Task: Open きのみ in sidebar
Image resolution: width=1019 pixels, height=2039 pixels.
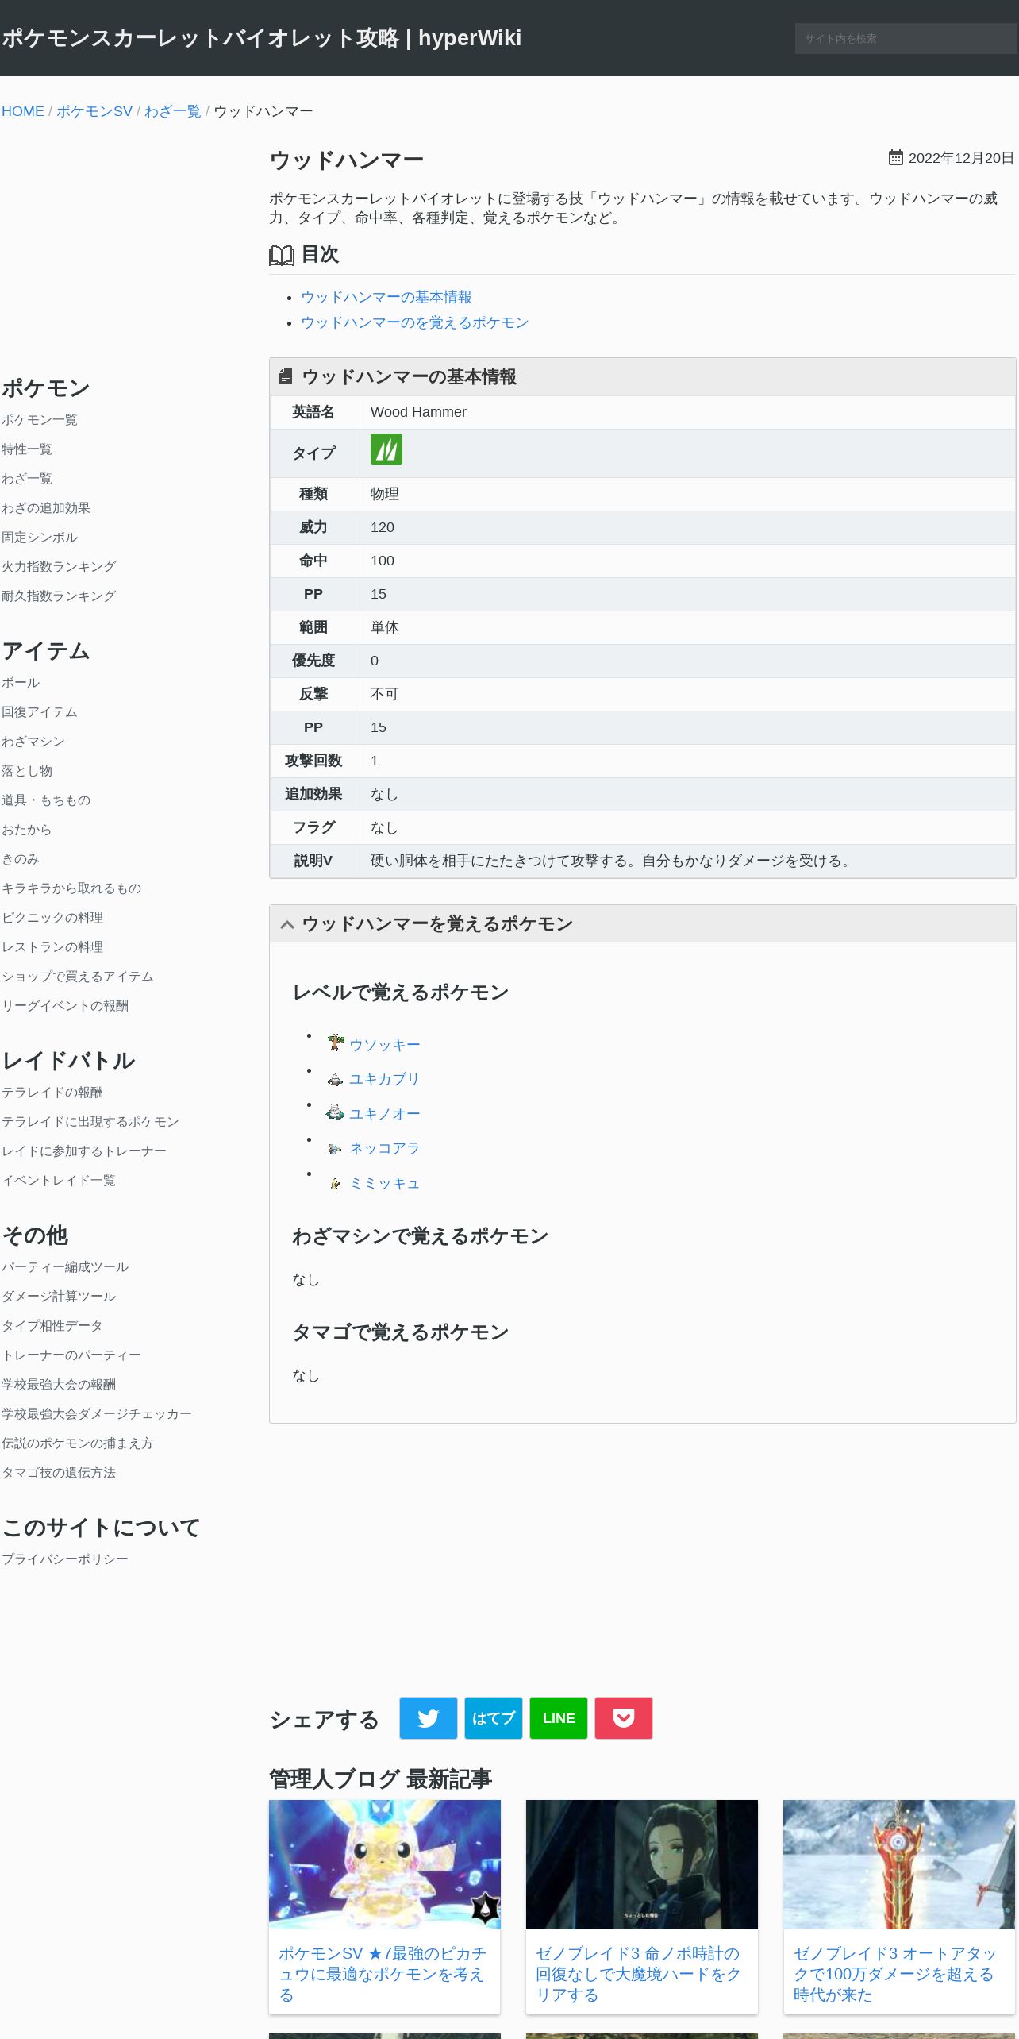Action: [21, 859]
